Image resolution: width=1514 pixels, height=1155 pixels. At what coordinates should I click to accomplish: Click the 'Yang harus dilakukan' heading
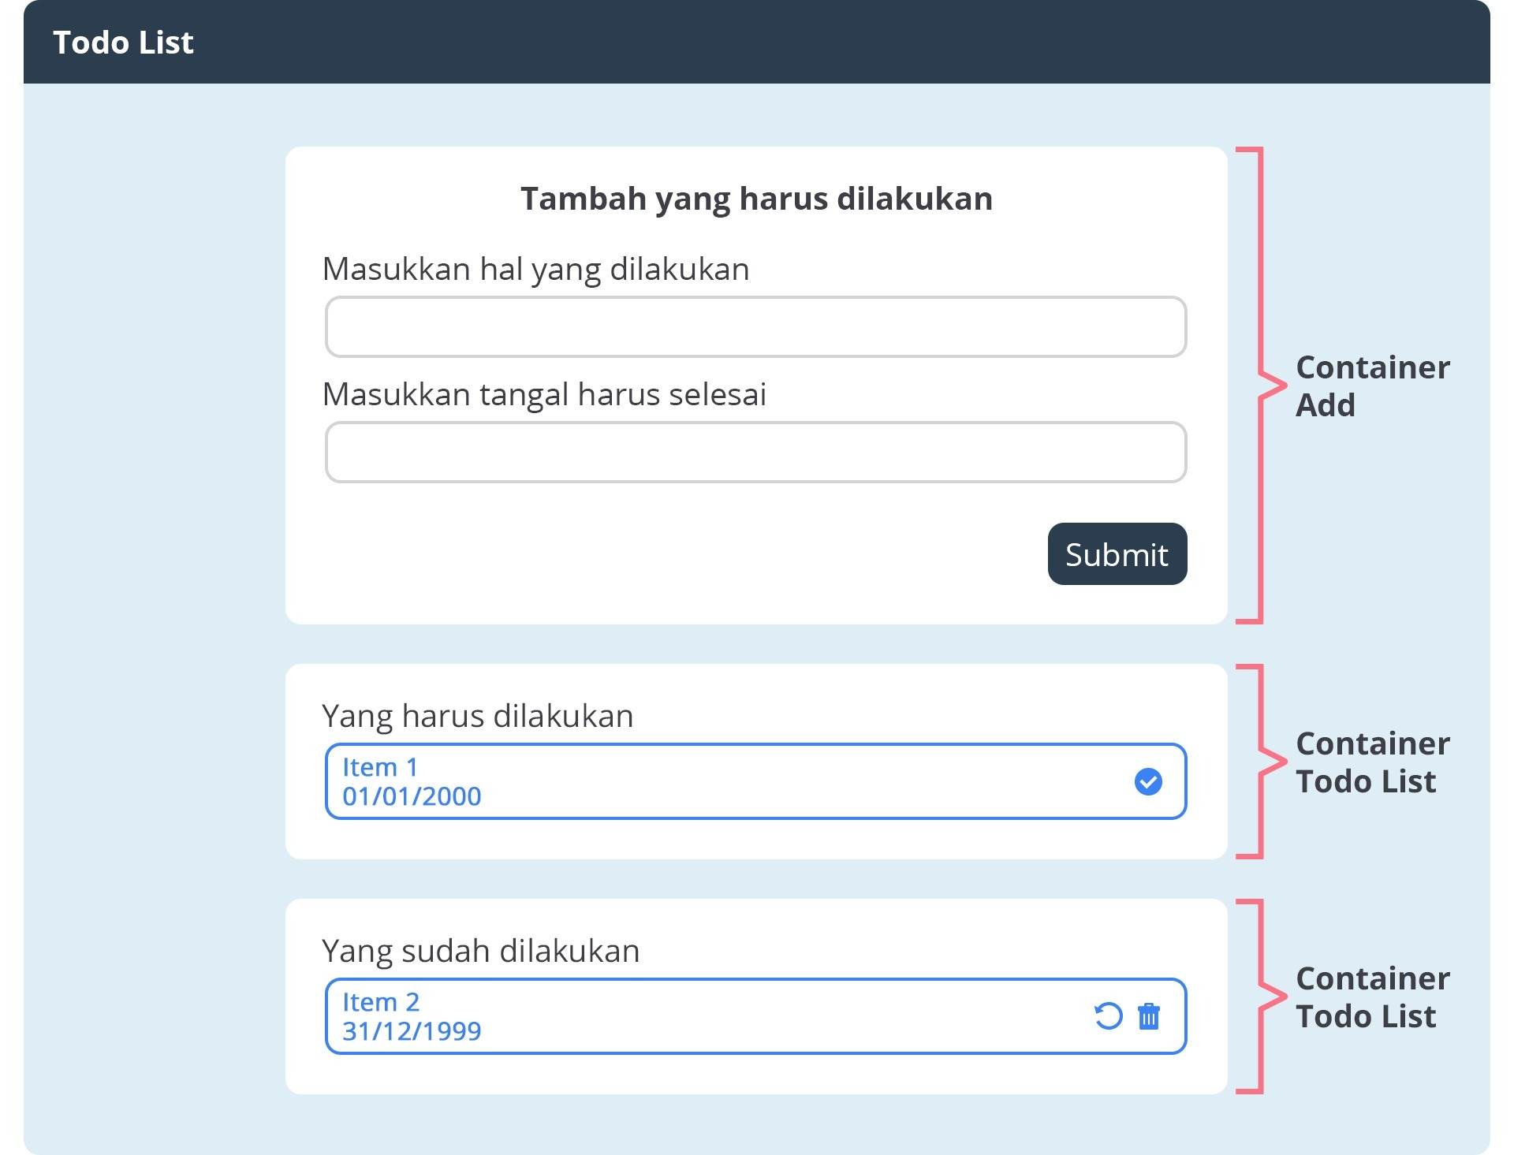[477, 716]
